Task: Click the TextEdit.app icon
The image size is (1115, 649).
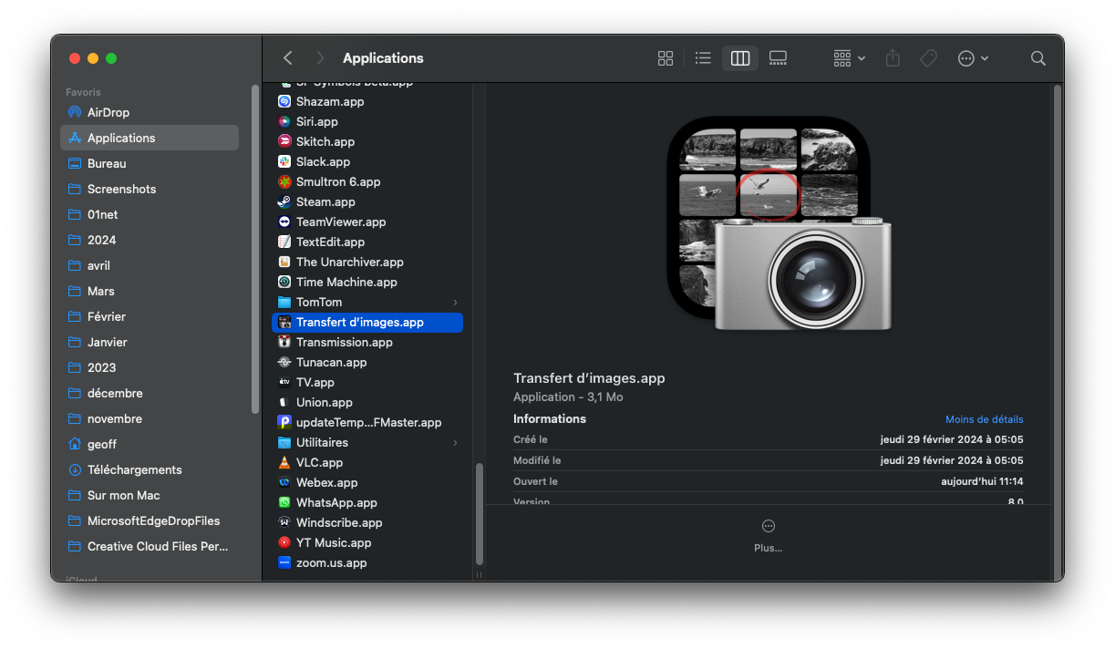Action: (x=284, y=242)
